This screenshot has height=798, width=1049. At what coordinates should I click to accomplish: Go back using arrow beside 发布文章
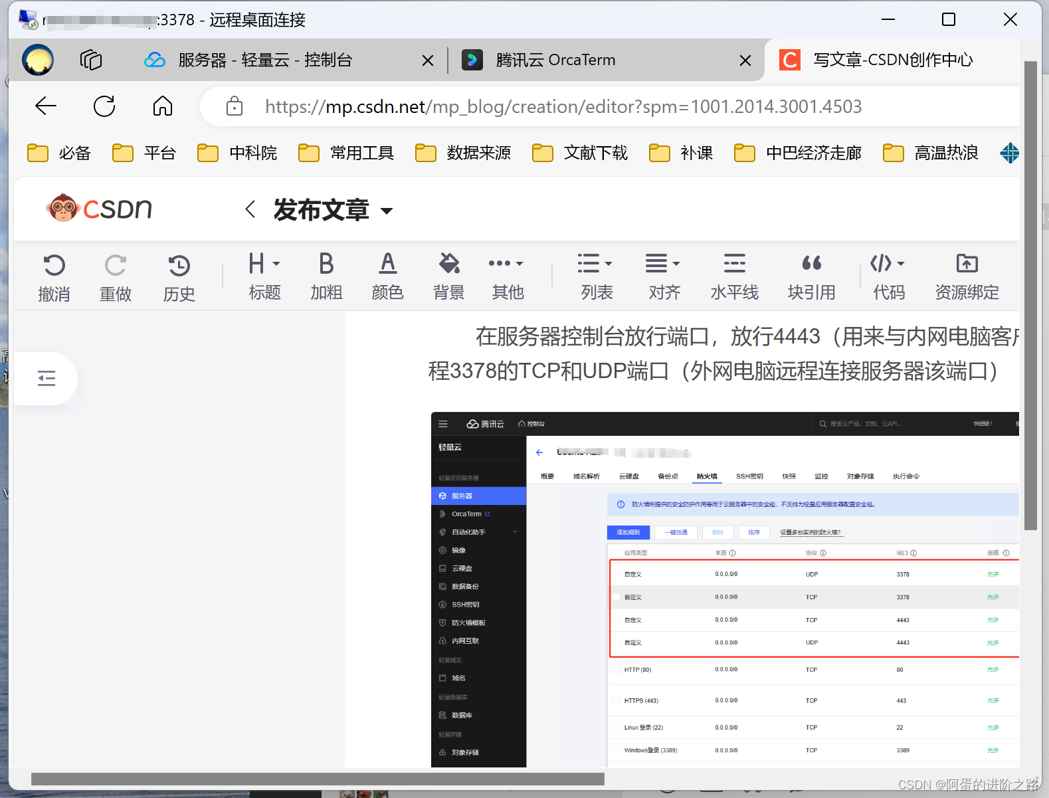tap(250, 209)
